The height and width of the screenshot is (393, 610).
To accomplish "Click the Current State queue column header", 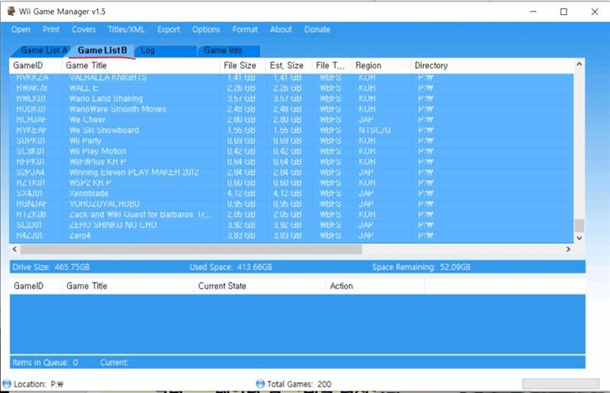I will pos(259,287).
